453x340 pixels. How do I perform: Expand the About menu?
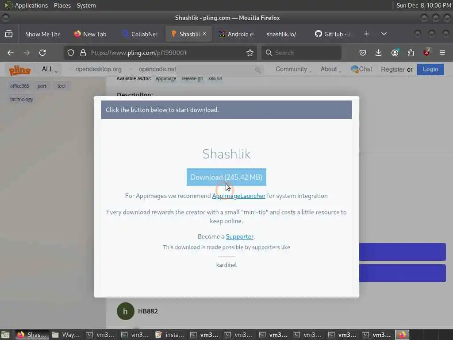click(330, 69)
